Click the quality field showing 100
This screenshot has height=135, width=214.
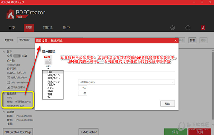point(83,93)
